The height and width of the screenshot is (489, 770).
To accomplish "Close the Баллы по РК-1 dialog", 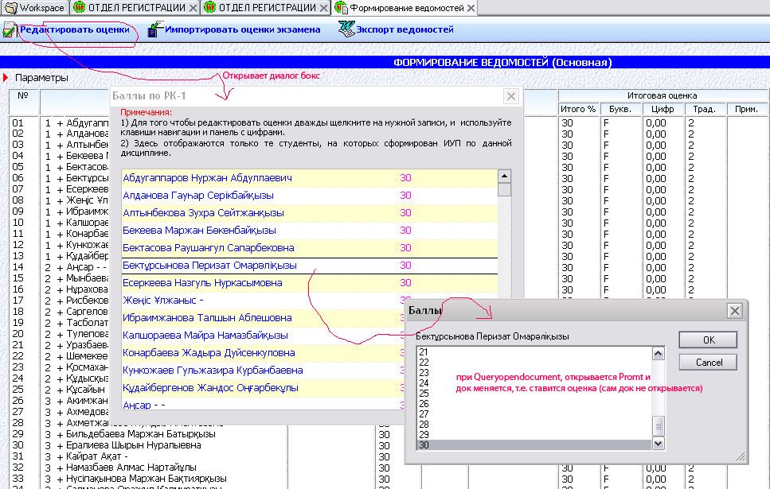I will (510, 97).
